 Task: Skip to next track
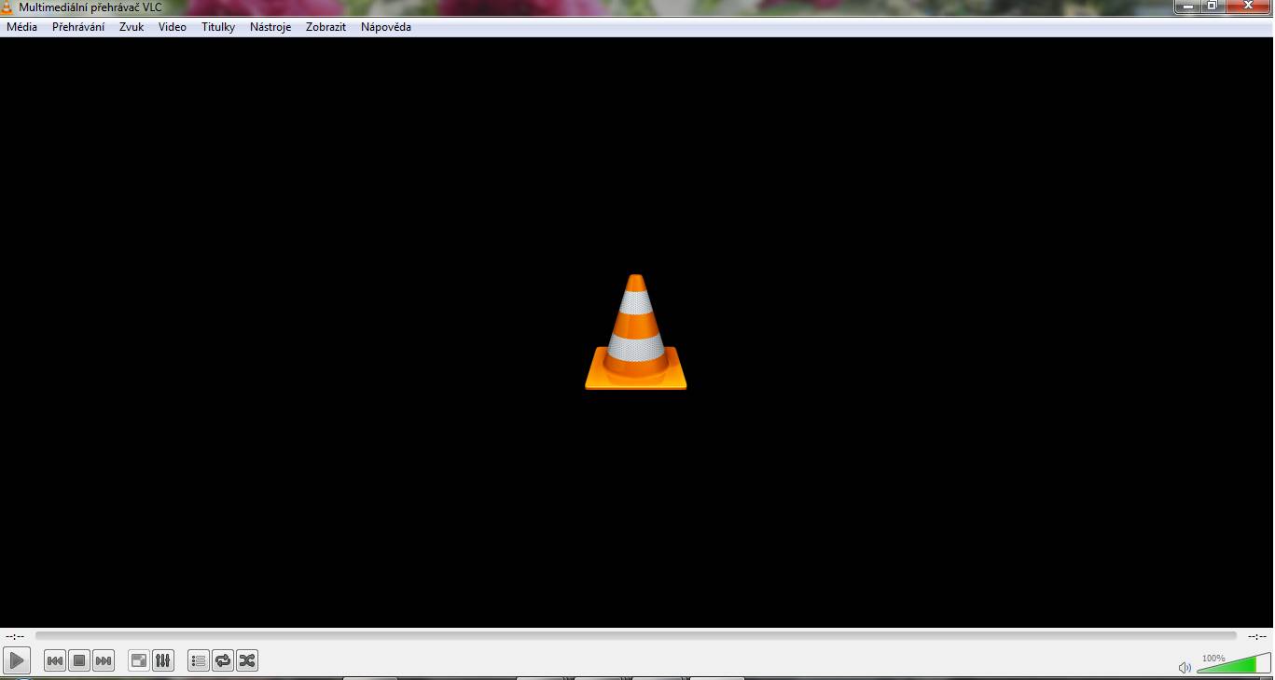(x=104, y=660)
